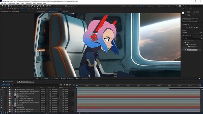Toggle the Snapping checkbox in toolbar
Screen dimensions: 203x114
coord(66,6)
